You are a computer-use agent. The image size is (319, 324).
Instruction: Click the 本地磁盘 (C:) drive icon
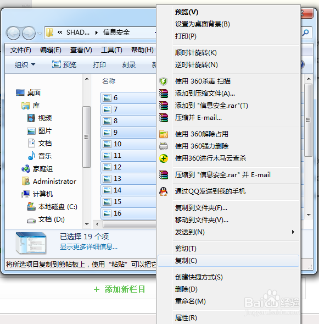pyautogui.click(x=31, y=206)
